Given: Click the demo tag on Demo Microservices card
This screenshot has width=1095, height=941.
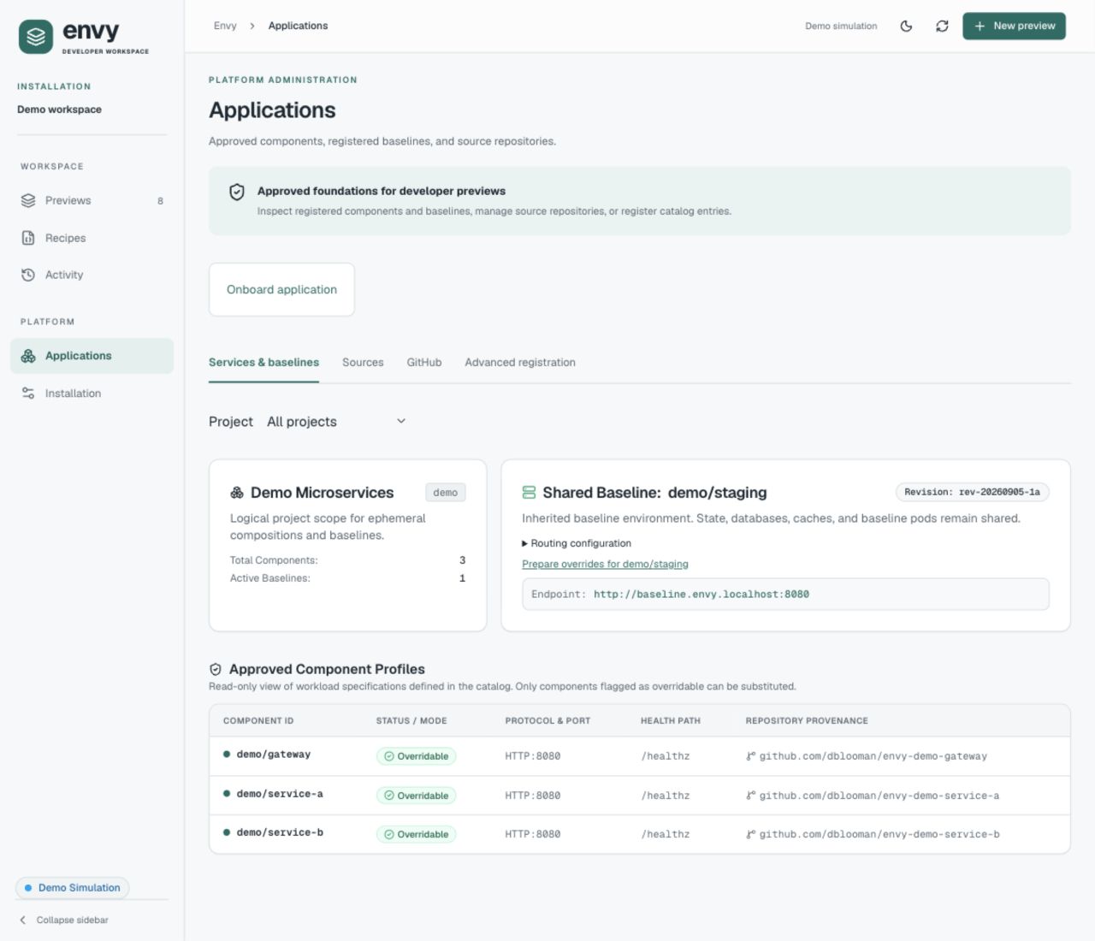Looking at the screenshot, I should (x=445, y=493).
